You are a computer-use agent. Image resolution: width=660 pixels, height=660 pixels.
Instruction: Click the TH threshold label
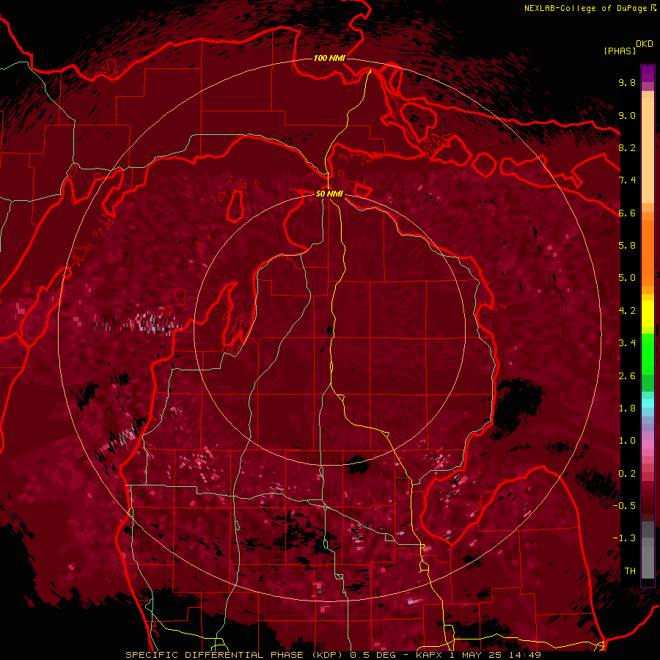pyautogui.click(x=630, y=571)
